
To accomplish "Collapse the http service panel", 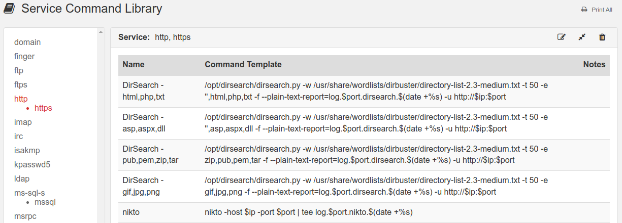I will (582, 37).
